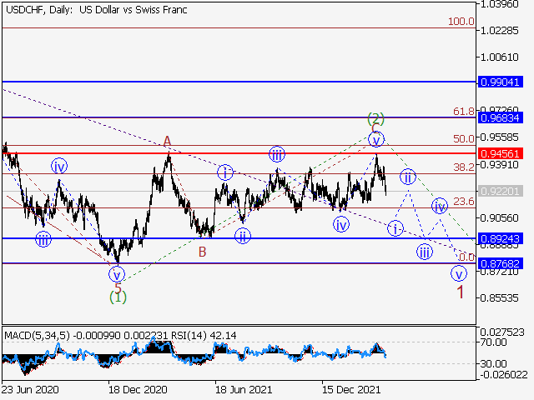534x400 pixels.
Task: Click the red 0.94561 price label
Action: 500,153
